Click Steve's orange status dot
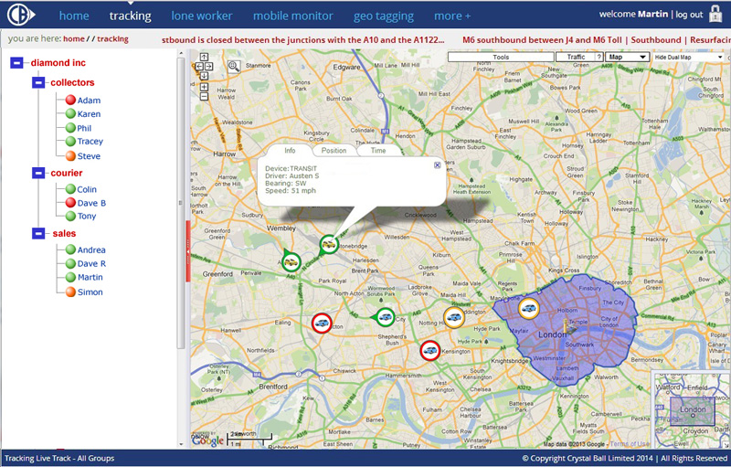 coord(70,155)
